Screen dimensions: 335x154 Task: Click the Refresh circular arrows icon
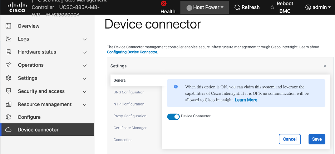click(x=237, y=7)
